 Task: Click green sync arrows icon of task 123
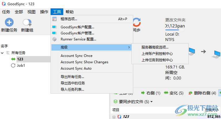click(x=13, y=59)
